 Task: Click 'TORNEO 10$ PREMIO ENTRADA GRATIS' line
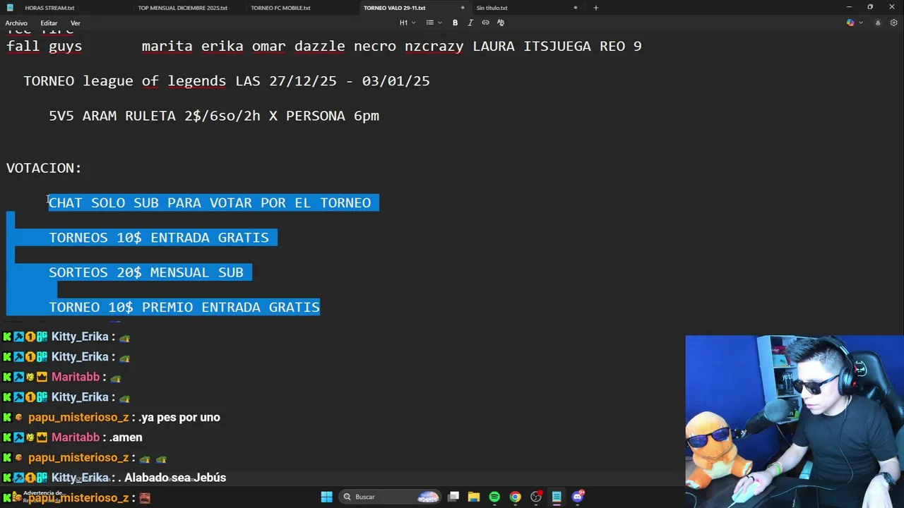pos(184,307)
